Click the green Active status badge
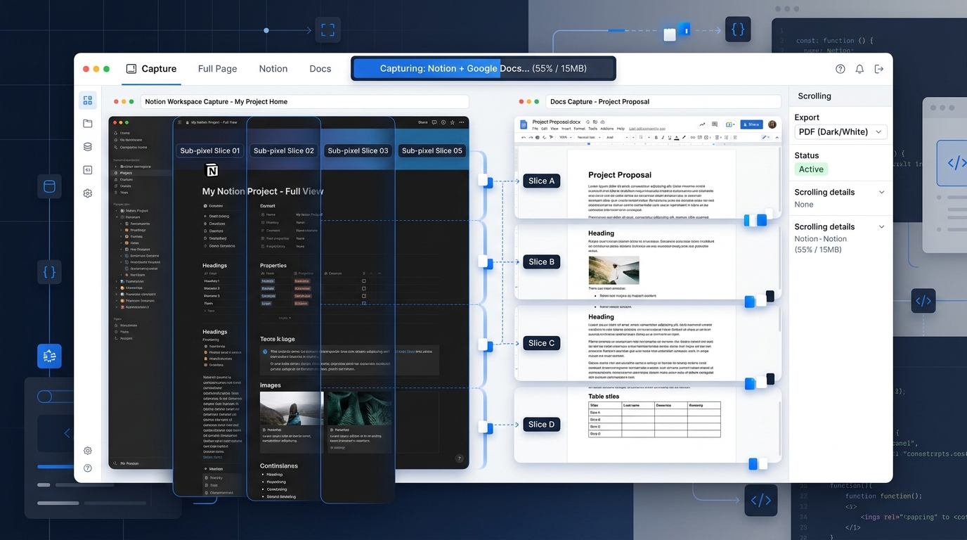The width and height of the screenshot is (967, 540). pos(811,169)
